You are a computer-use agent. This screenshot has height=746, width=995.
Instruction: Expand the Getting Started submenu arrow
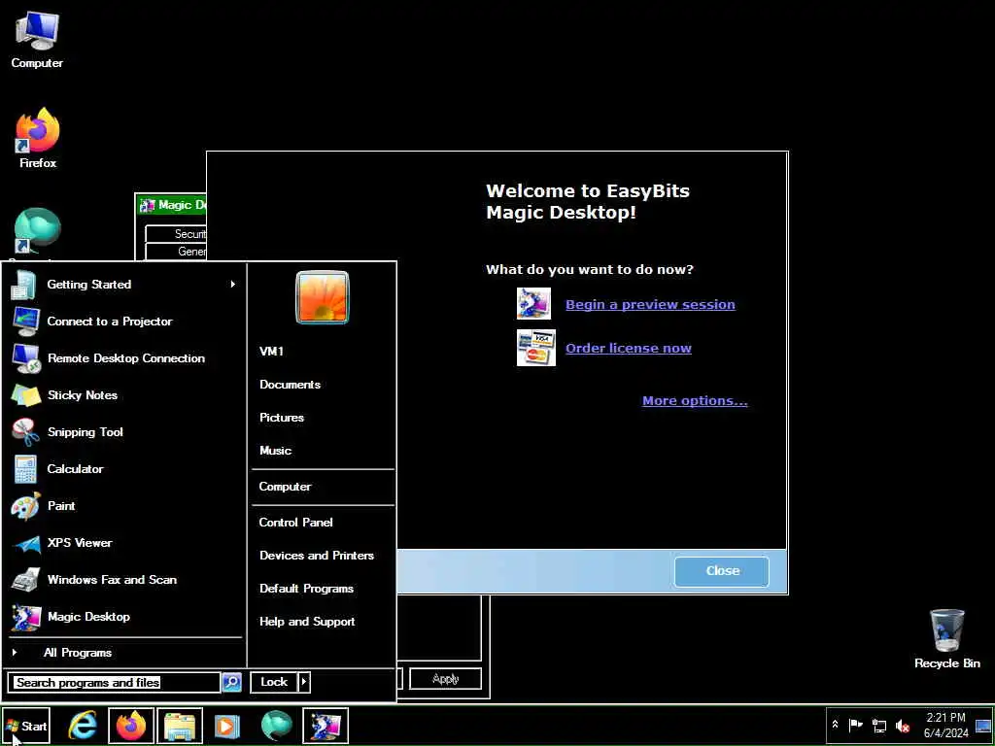tap(233, 285)
